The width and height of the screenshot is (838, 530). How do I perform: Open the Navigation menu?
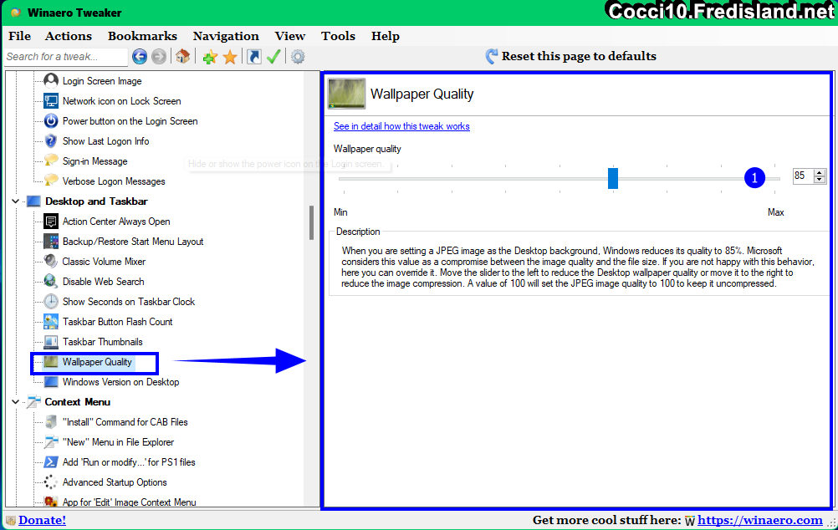click(226, 36)
